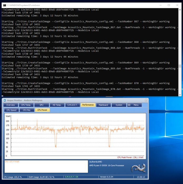Click the cmd.exe window title text

(23, 5)
